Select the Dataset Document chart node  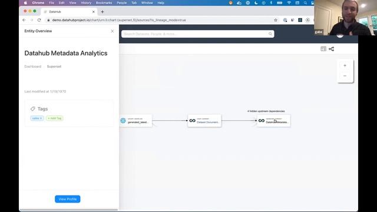click(204, 121)
